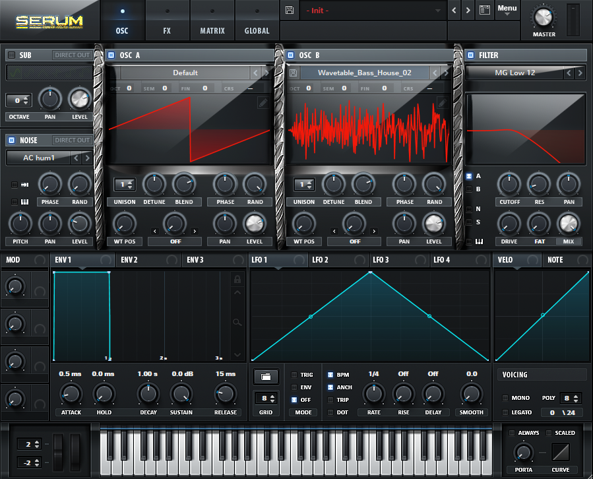Click the MASTER volume knob
Viewport: 593px width, 479px height.
pyautogui.click(x=544, y=17)
